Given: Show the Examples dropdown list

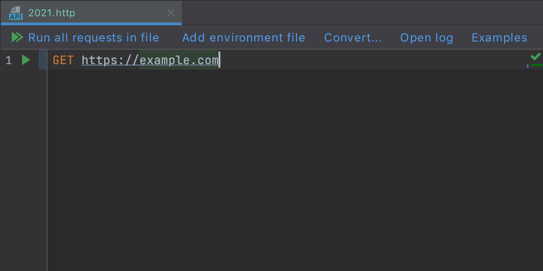Looking at the screenshot, I should tap(499, 37).
